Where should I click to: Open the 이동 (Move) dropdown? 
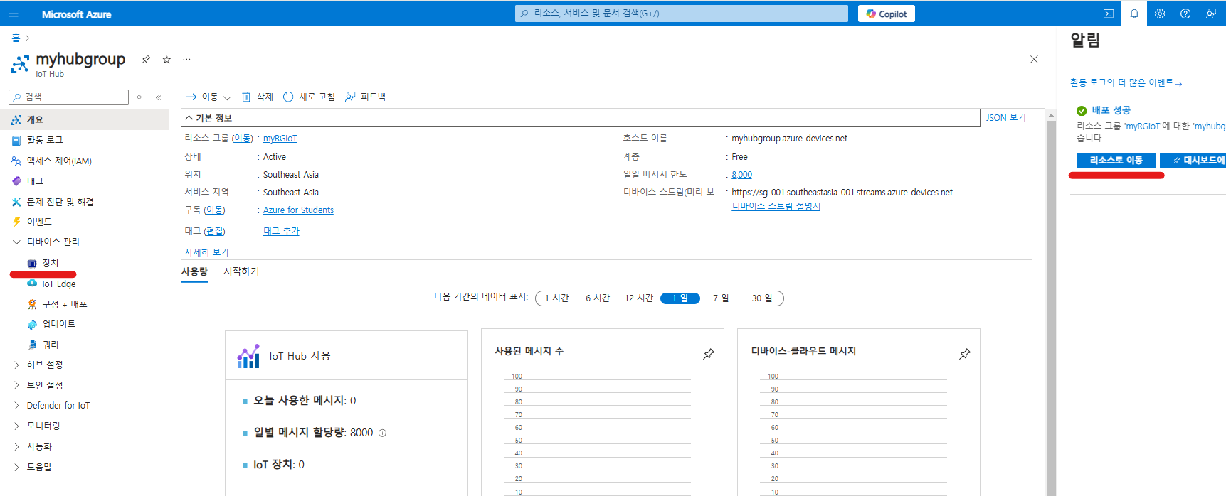point(208,97)
